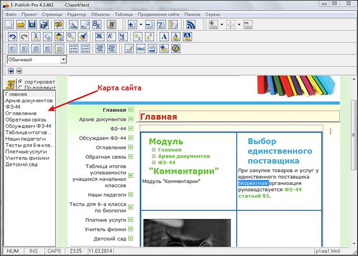This screenshot has width=358, height=256.
Task: Select "Оглавление" in the site map list
Action: pyautogui.click(x=21, y=113)
